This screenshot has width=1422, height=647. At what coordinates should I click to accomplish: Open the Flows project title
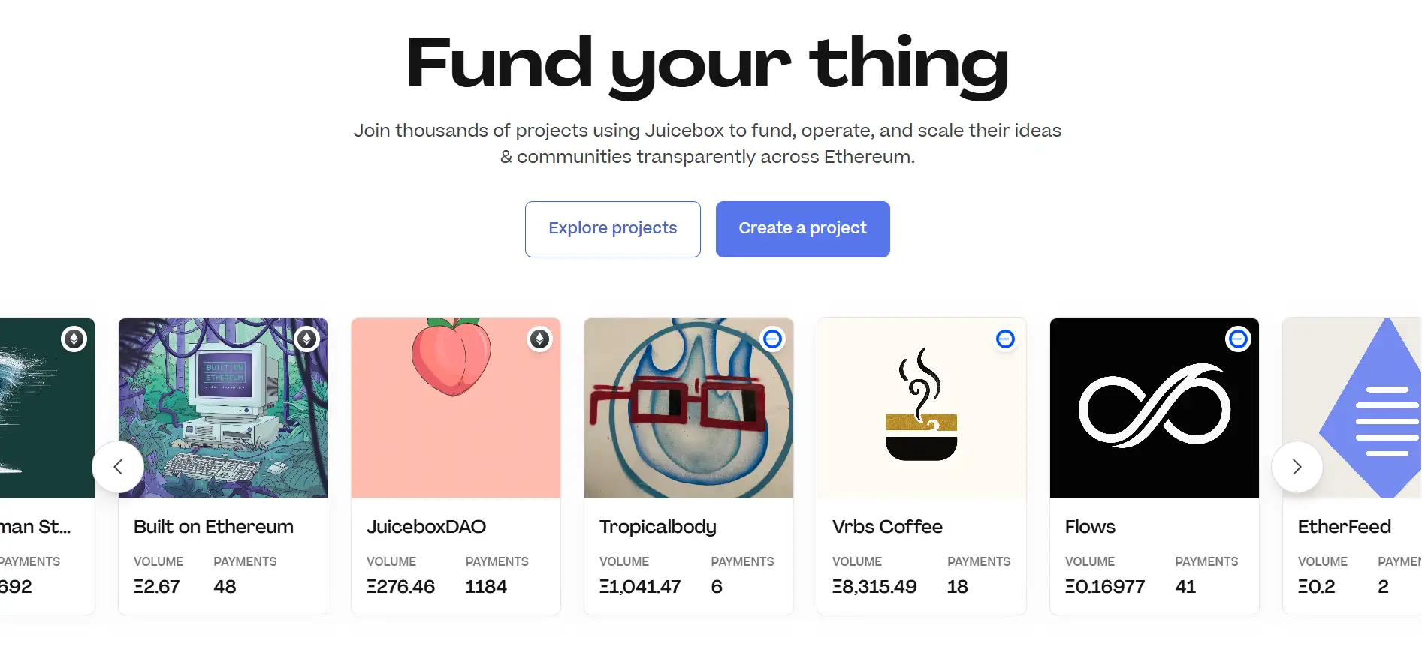[x=1090, y=527]
